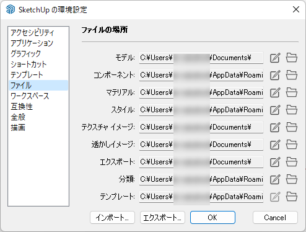Click the edit pencil icon for コンポーネント
The width and height of the screenshot is (306, 232).
pyautogui.click(x=275, y=75)
